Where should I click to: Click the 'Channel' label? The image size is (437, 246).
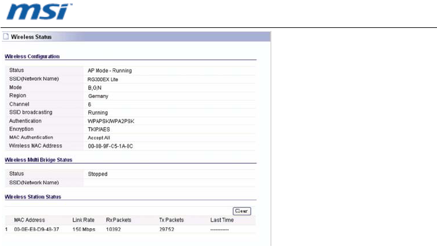pyautogui.click(x=19, y=104)
